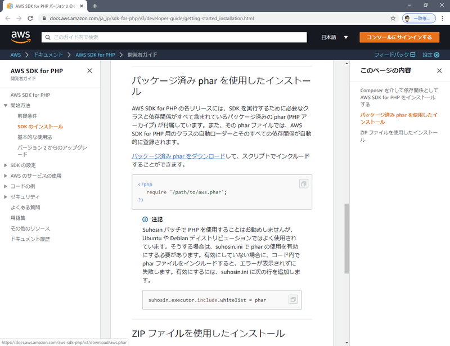Open the ドキュメント breadcrumb link
This screenshot has width=450, height=346.
pyautogui.click(x=48, y=55)
